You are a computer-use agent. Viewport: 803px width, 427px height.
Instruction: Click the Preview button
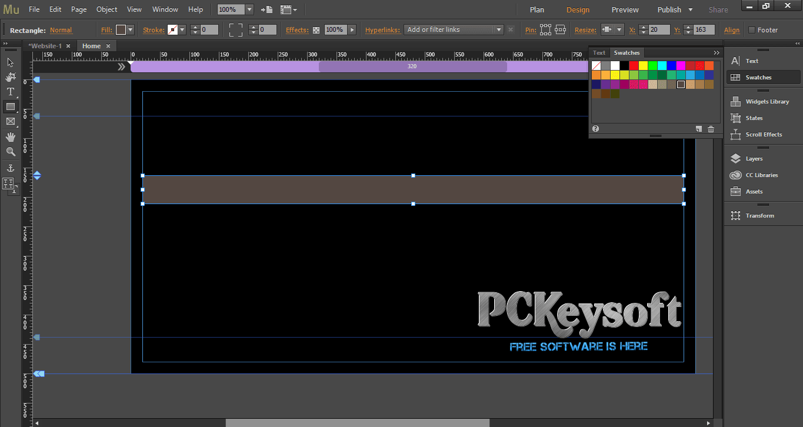click(625, 9)
